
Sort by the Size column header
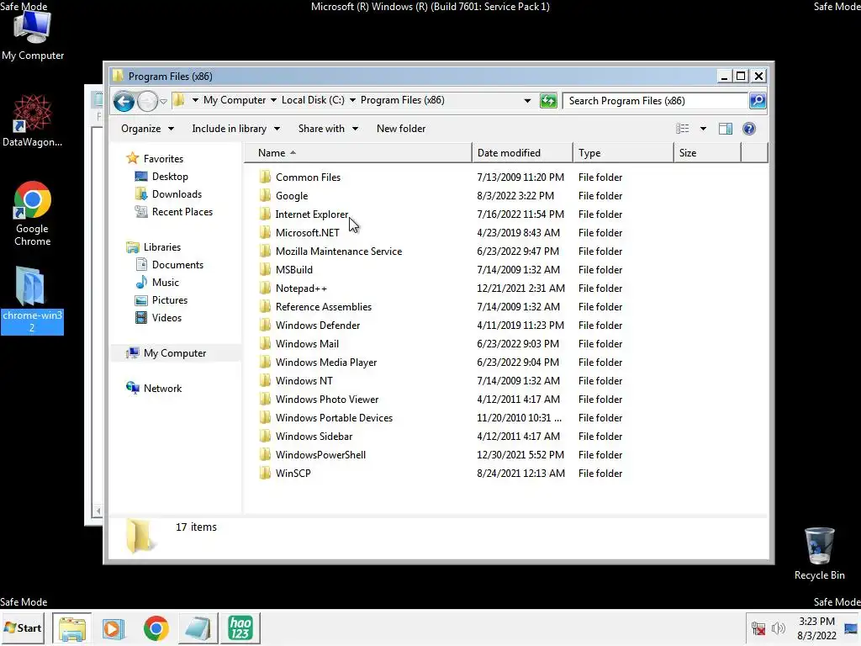(707, 153)
